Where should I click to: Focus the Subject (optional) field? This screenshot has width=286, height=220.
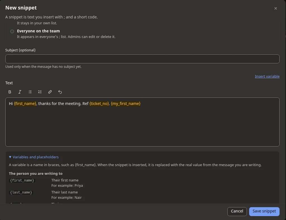point(142,59)
